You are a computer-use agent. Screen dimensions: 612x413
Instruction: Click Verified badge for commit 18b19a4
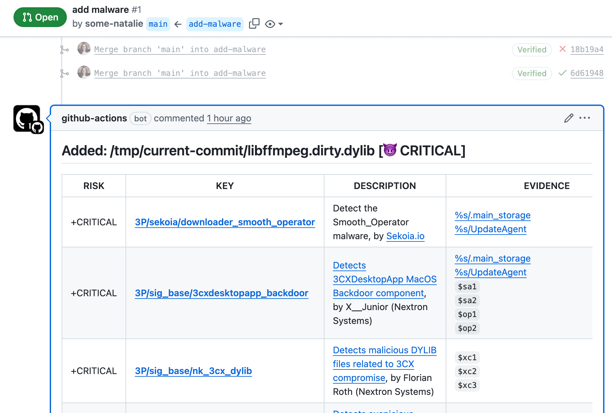click(532, 50)
